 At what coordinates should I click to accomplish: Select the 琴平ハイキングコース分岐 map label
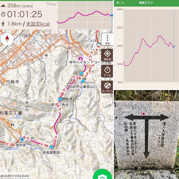[90, 62]
